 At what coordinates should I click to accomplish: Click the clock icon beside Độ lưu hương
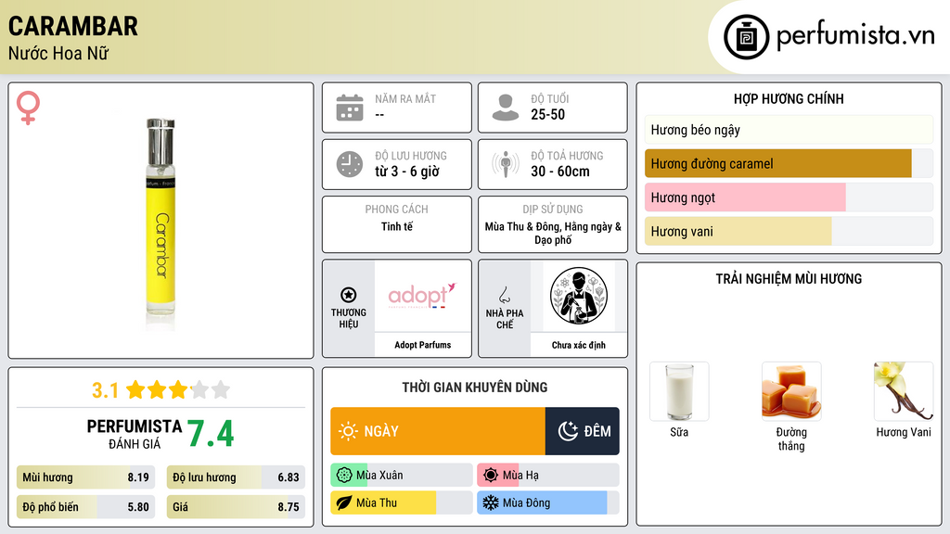[x=350, y=164]
